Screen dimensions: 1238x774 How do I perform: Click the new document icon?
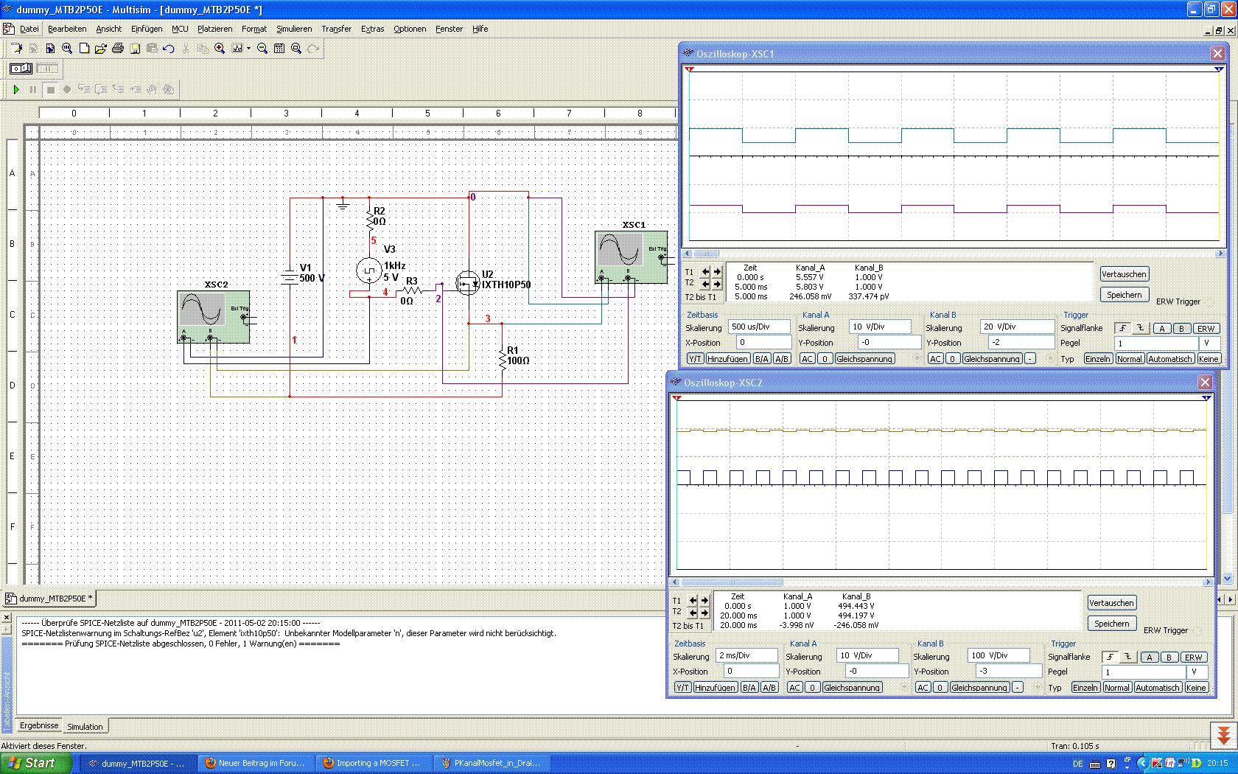(x=84, y=49)
